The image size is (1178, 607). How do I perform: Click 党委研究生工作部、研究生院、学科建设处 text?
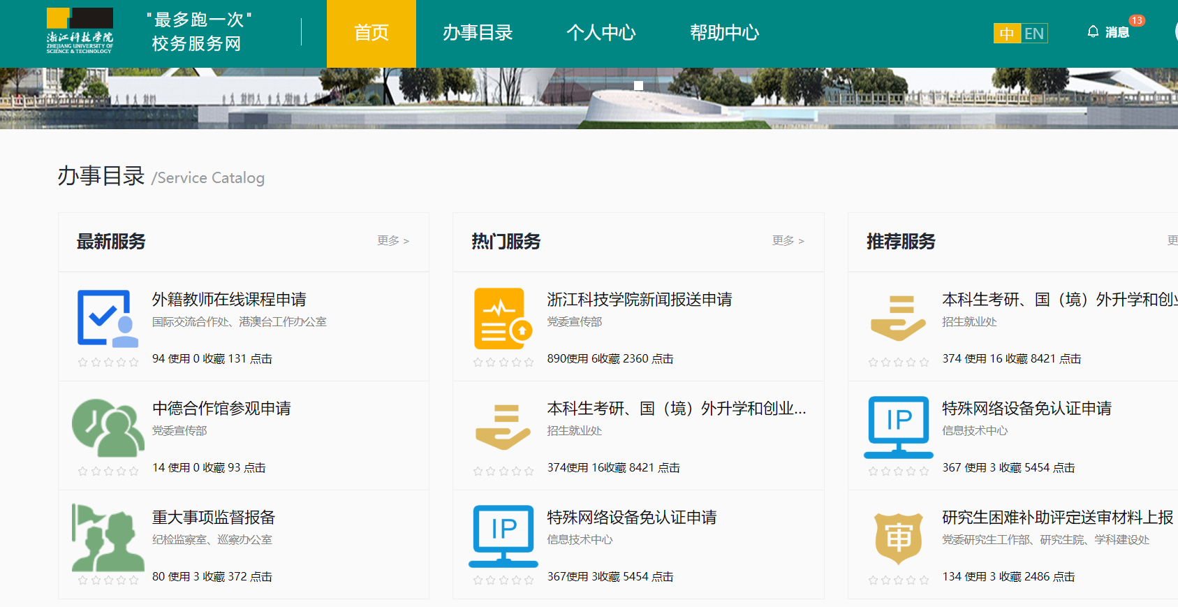tap(1045, 540)
